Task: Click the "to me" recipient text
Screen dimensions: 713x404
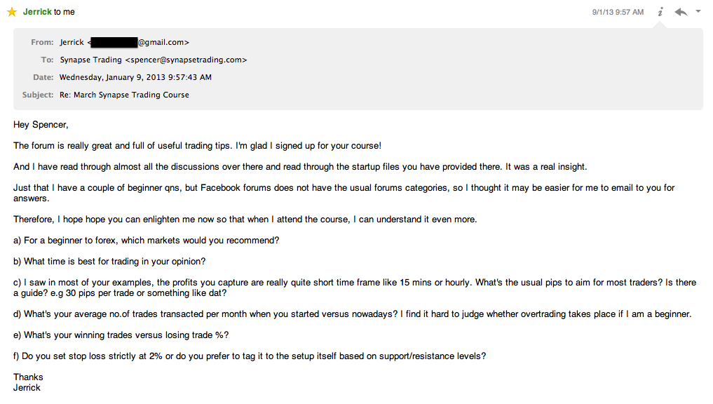Action: (x=64, y=12)
